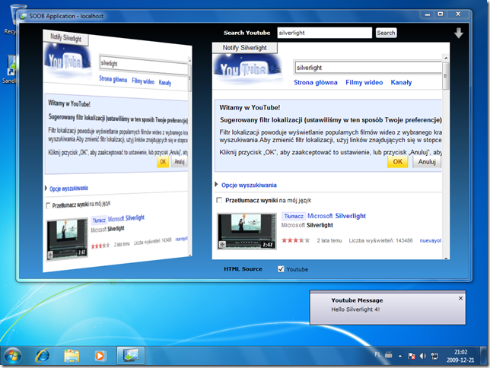
Task: Click the keyboard icon in the system tray
Action: click(x=389, y=354)
